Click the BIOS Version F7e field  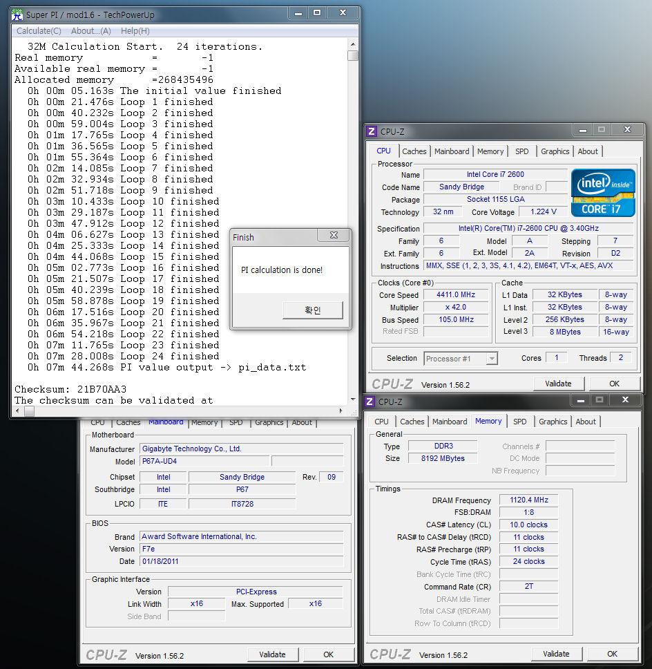click(x=241, y=549)
